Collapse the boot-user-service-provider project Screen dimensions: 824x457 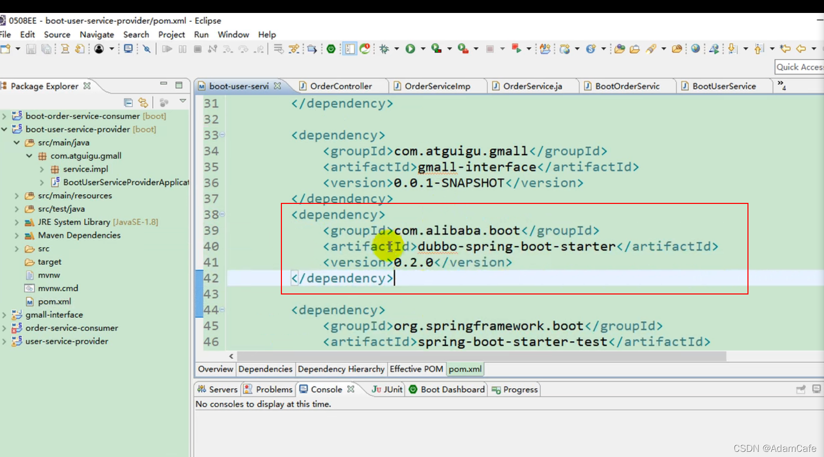tap(4, 129)
